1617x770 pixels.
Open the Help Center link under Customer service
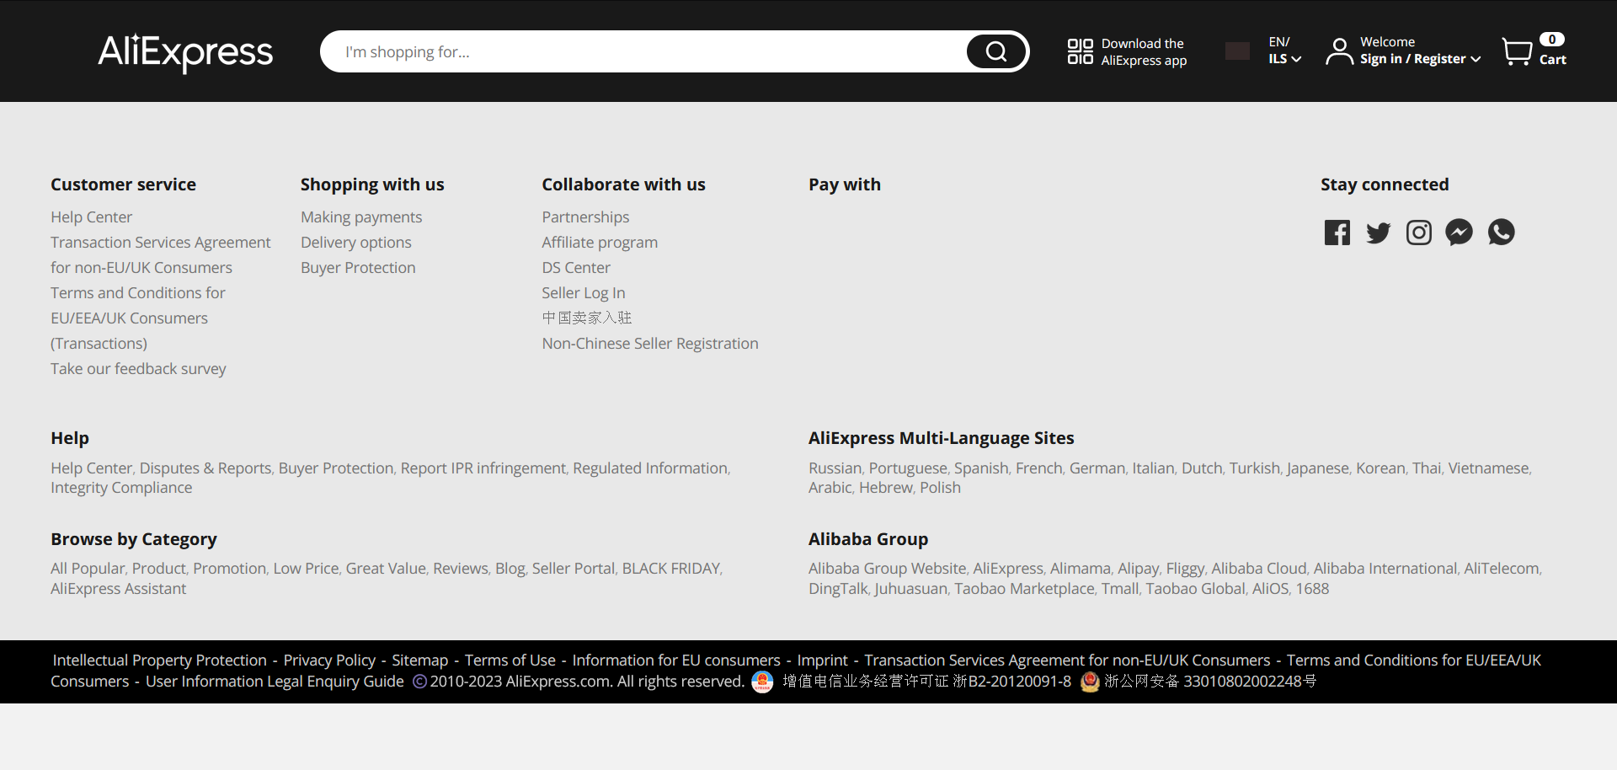click(91, 217)
